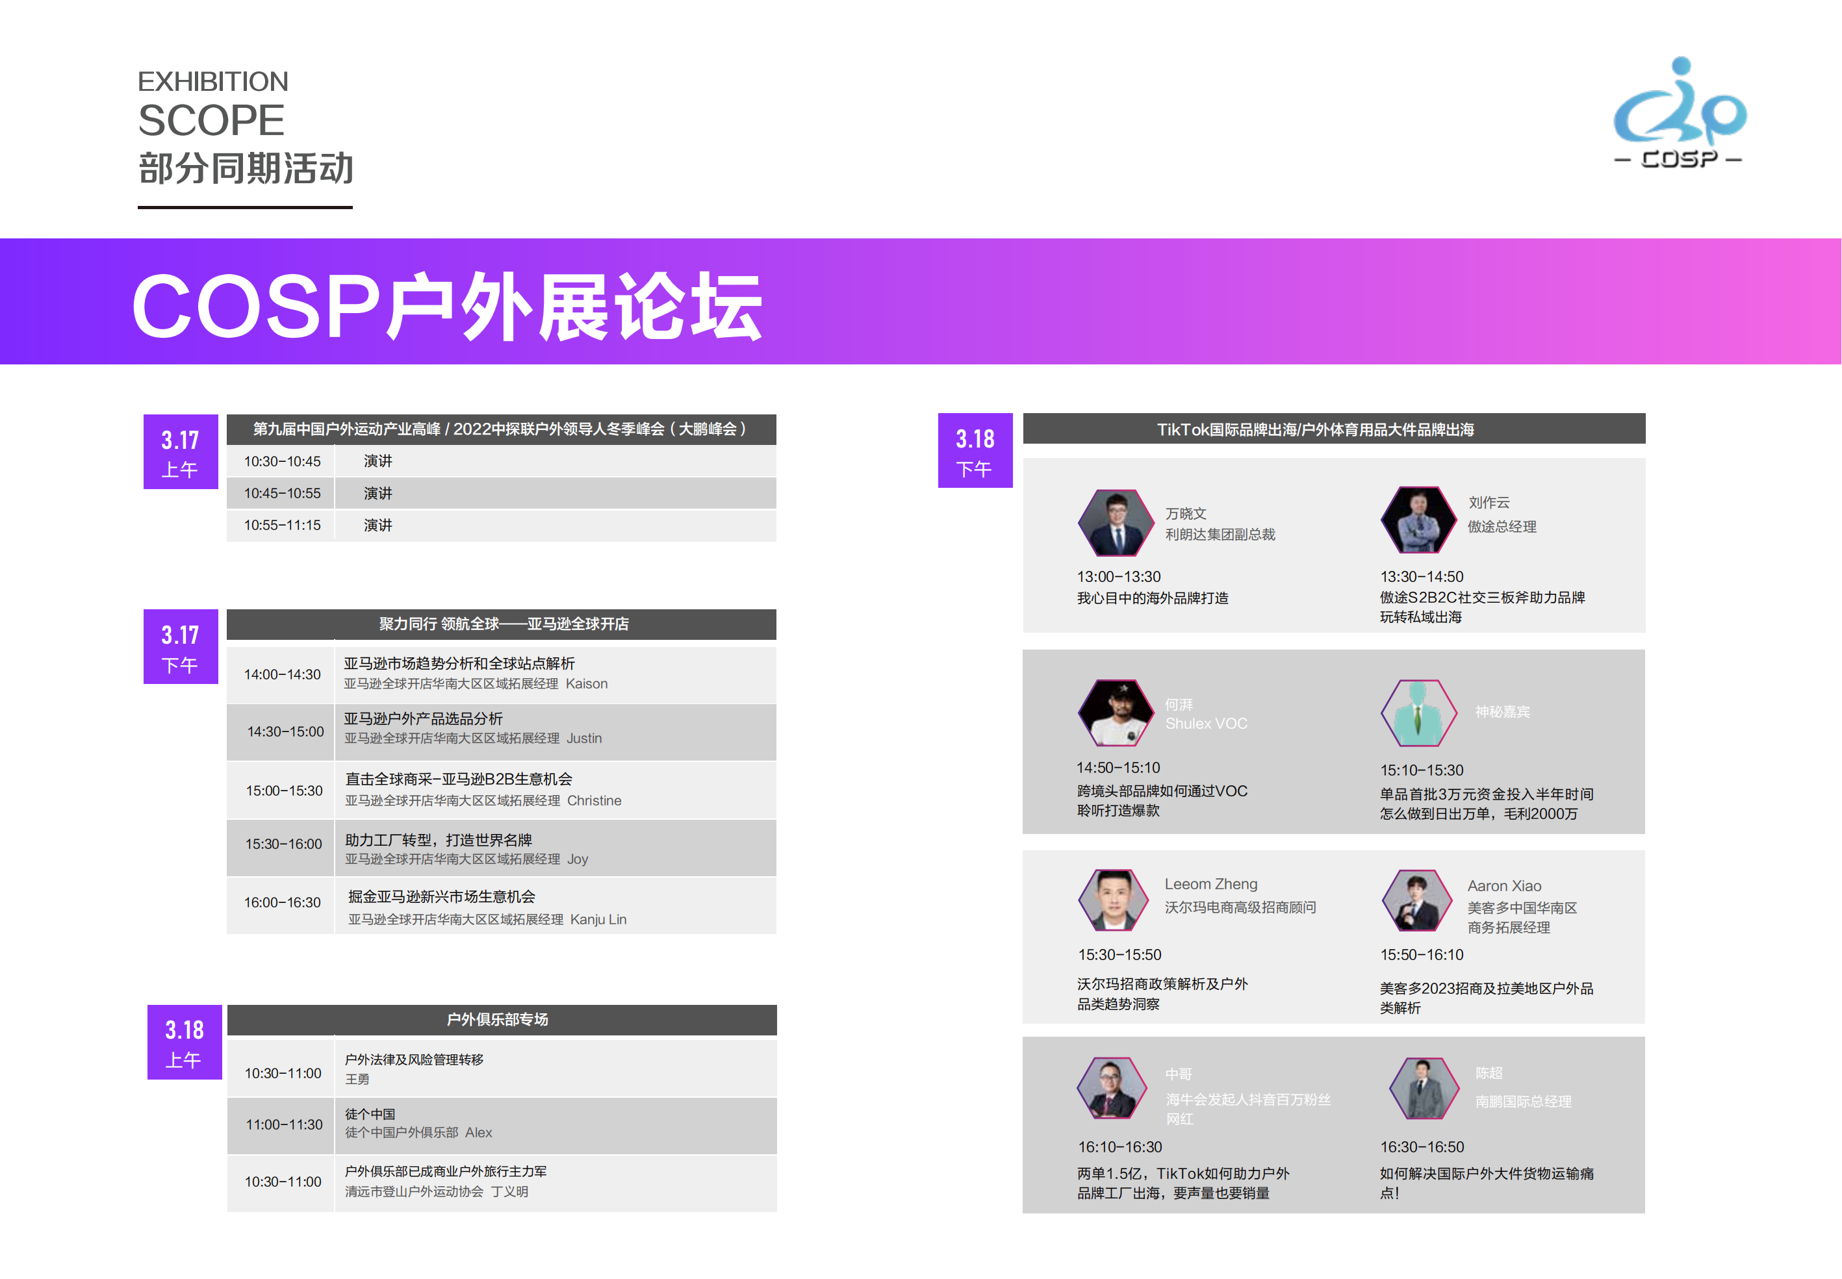Click speaker name Kanju Lin
This screenshot has width=1842, height=1279.
pyautogui.click(x=598, y=920)
